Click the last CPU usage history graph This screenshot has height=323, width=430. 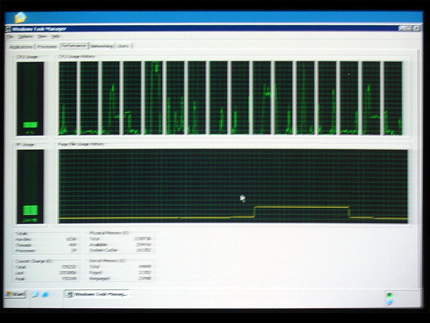pyautogui.click(x=393, y=98)
